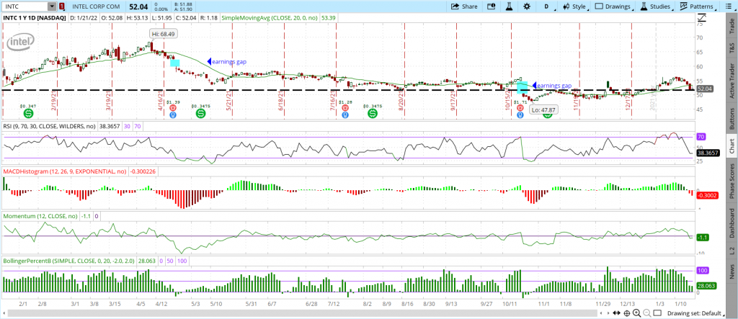Select the Hi: 68.49 price bubble
738x319 pixels.
164,34
